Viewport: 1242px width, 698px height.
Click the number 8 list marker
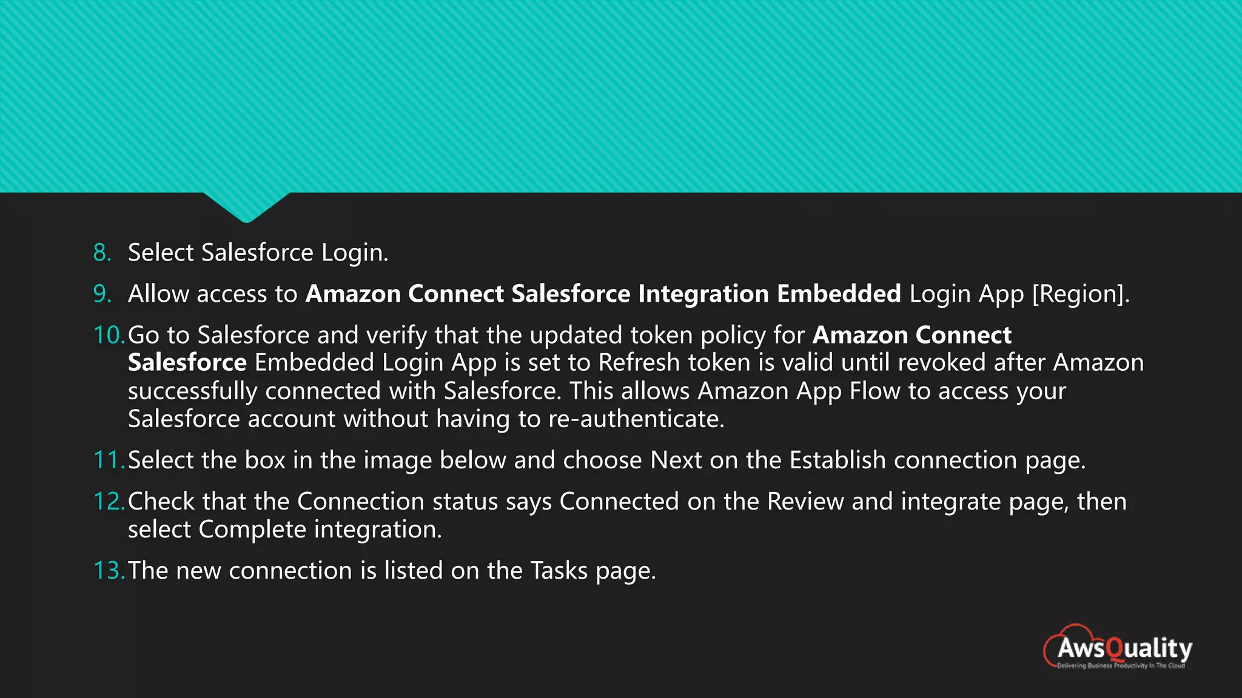click(x=102, y=253)
